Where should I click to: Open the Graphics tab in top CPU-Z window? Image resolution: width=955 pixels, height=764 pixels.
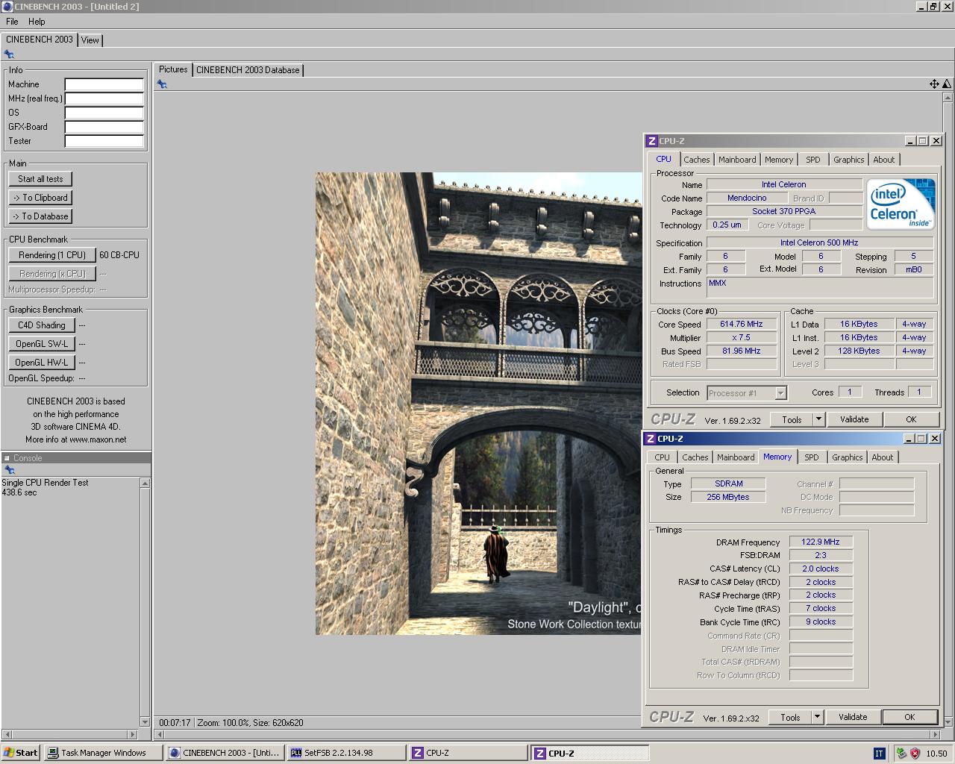849,160
